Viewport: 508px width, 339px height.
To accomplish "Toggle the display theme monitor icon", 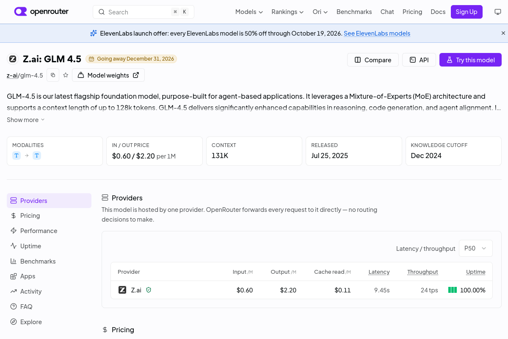I will click(x=498, y=12).
